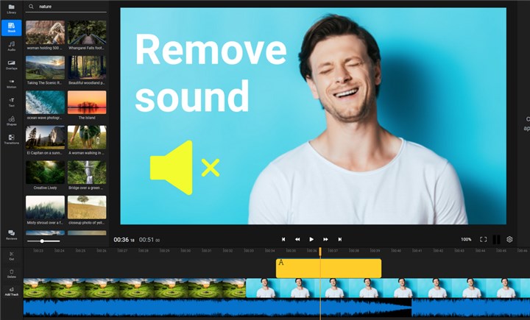Play the video preview
This screenshot has width=530, height=320.
311,239
